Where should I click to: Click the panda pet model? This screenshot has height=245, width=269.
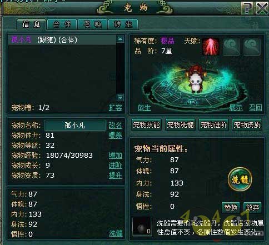[x=196, y=83]
